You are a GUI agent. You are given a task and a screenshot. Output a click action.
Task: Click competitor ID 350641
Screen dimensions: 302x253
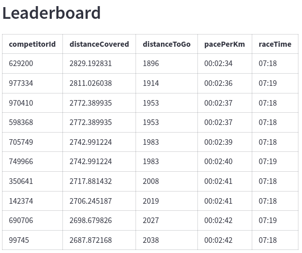[21, 181]
